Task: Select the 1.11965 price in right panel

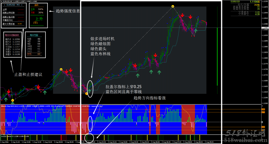Action: (255, 2)
